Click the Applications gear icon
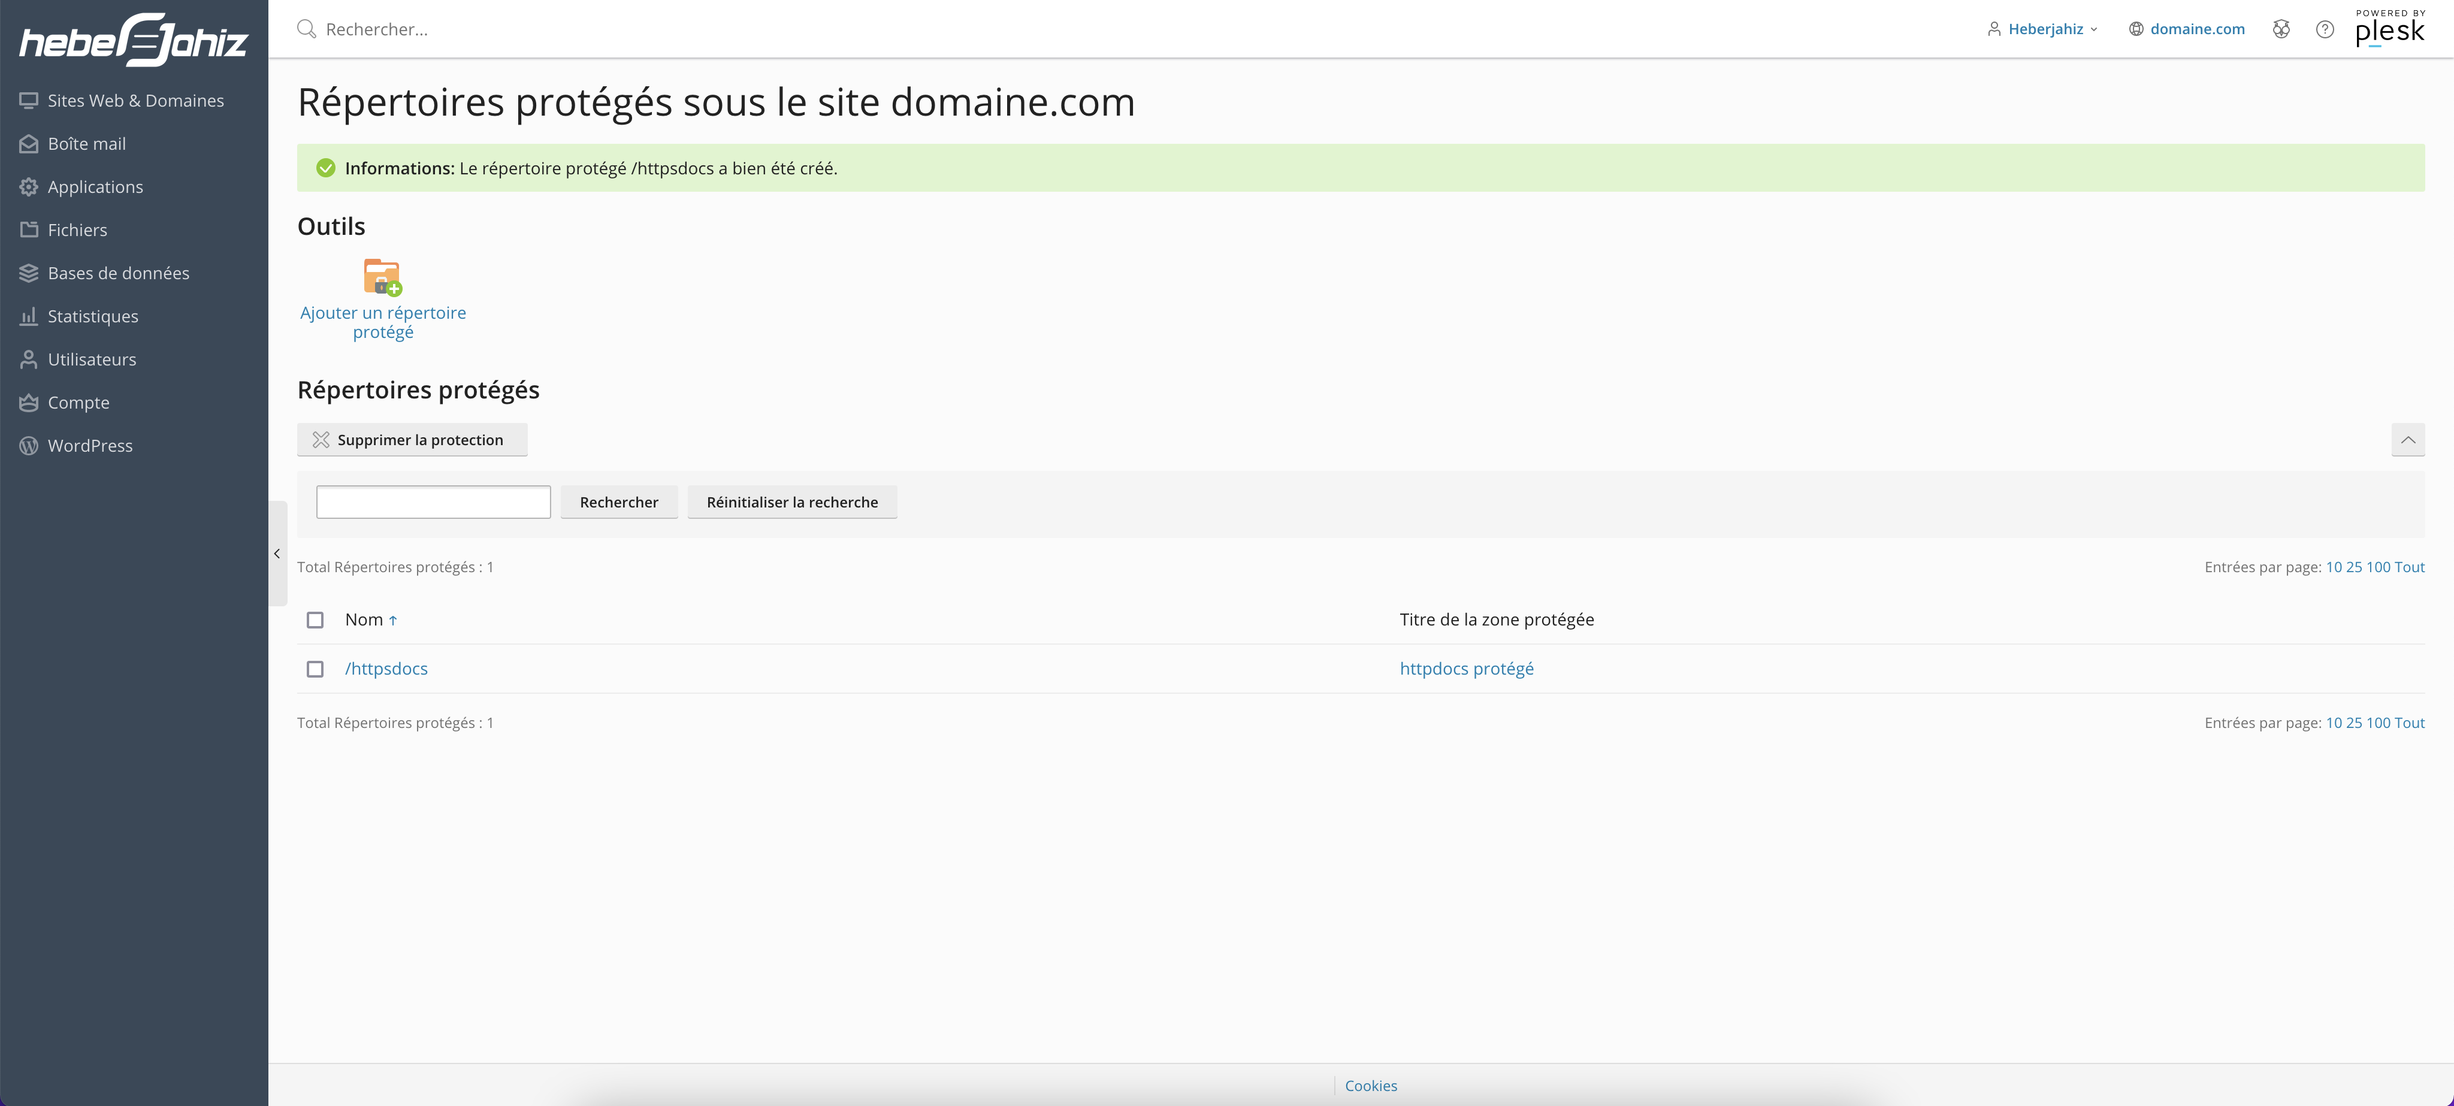This screenshot has height=1106, width=2454. coord(29,187)
